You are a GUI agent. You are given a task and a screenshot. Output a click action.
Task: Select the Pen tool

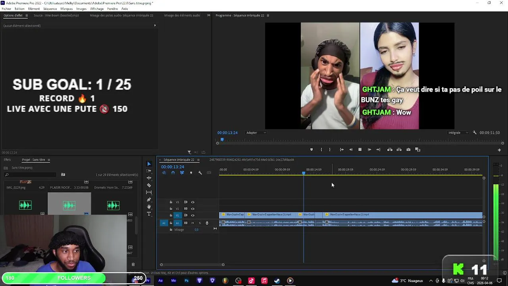(x=149, y=199)
